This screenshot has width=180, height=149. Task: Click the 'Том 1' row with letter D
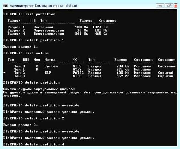point(83,70)
